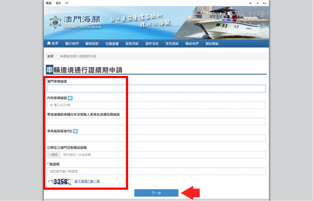Click the captcha image showing 3358
This screenshot has width=313, height=201.
tap(61, 182)
